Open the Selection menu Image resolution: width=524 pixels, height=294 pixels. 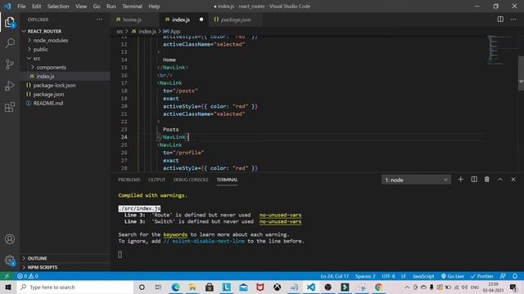58,7
